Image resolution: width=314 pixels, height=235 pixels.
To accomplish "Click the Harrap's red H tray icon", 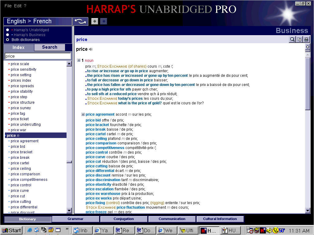I will pyautogui.click(x=263, y=230).
